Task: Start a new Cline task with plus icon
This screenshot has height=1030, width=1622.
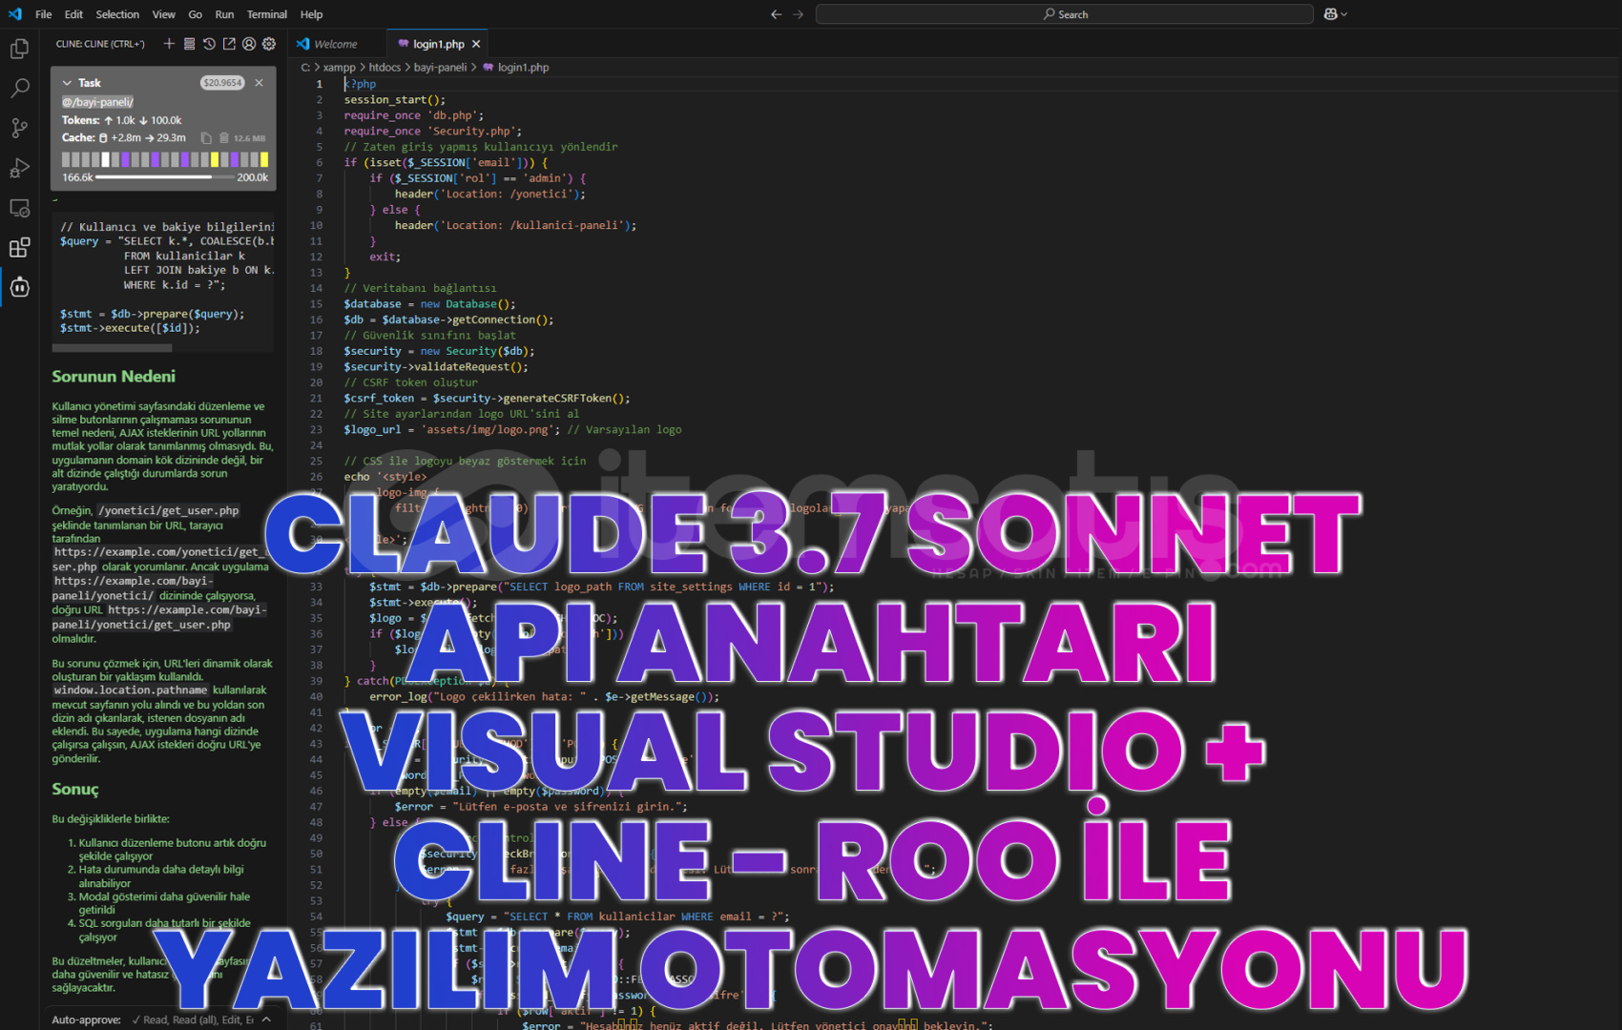Action: (x=169, y=44)
